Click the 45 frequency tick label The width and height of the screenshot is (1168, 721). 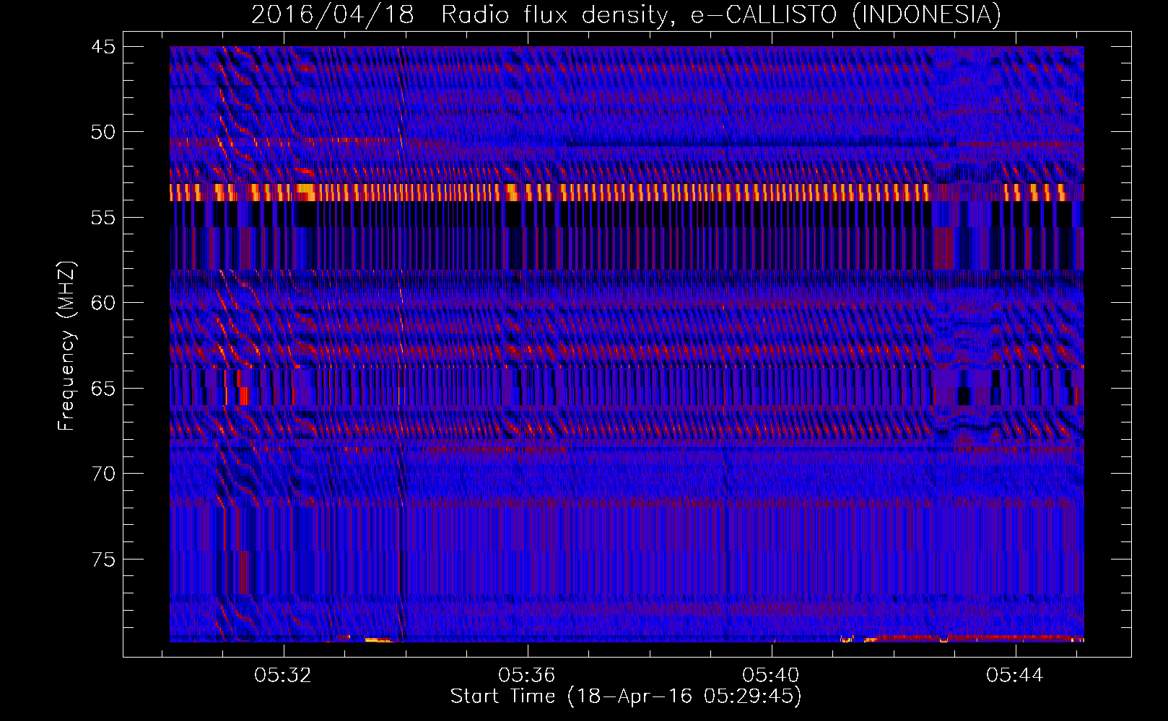103,47
